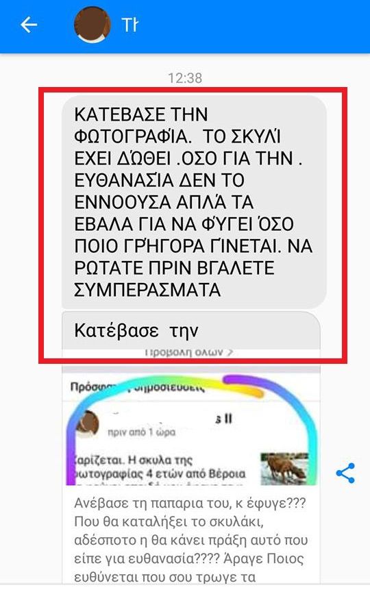The height and width of the screenshot is (592, 370).
Task: Open the contact's profile avatar
Action: [92, 25]
